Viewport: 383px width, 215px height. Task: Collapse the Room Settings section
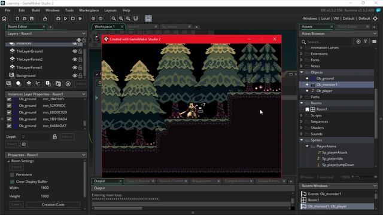pos(8,161)
